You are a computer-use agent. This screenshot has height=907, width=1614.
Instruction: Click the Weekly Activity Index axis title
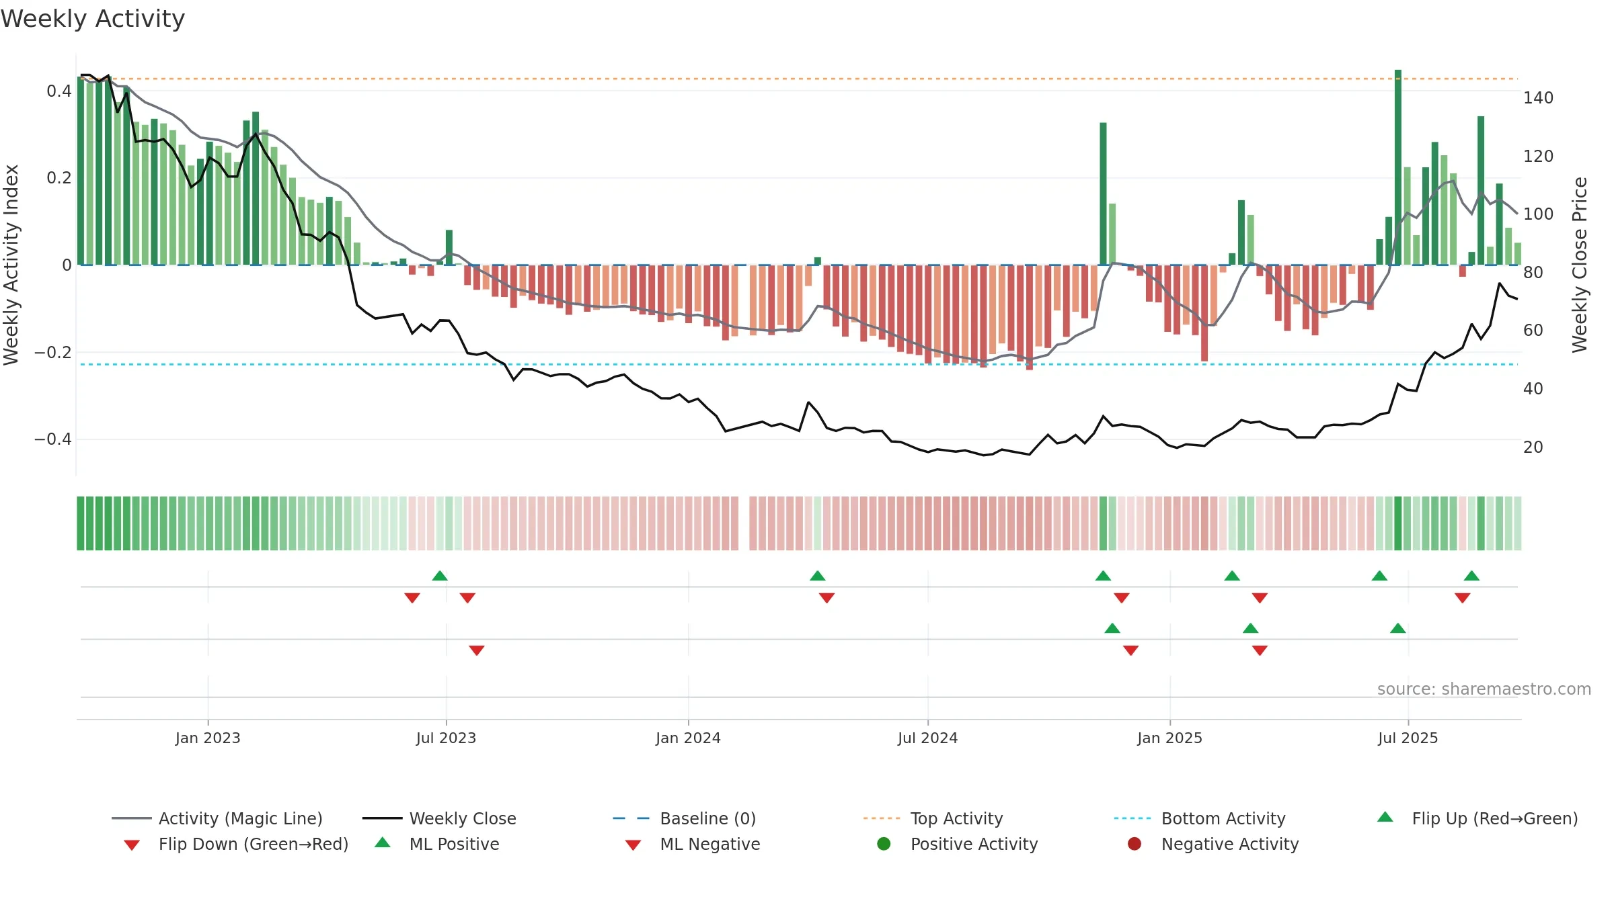tap(11, 265)
